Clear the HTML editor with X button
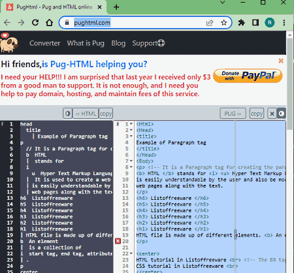The height and width of the screenshot is (273, 294). (272, 114)
